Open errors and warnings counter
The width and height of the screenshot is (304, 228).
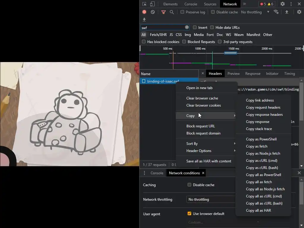pos(267,4)
